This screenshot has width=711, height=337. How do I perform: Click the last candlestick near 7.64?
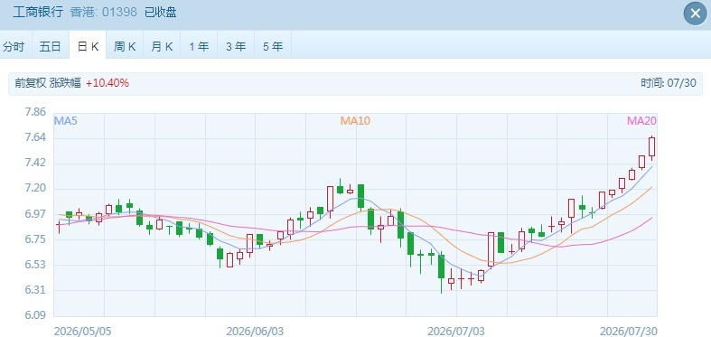(651, 147)
